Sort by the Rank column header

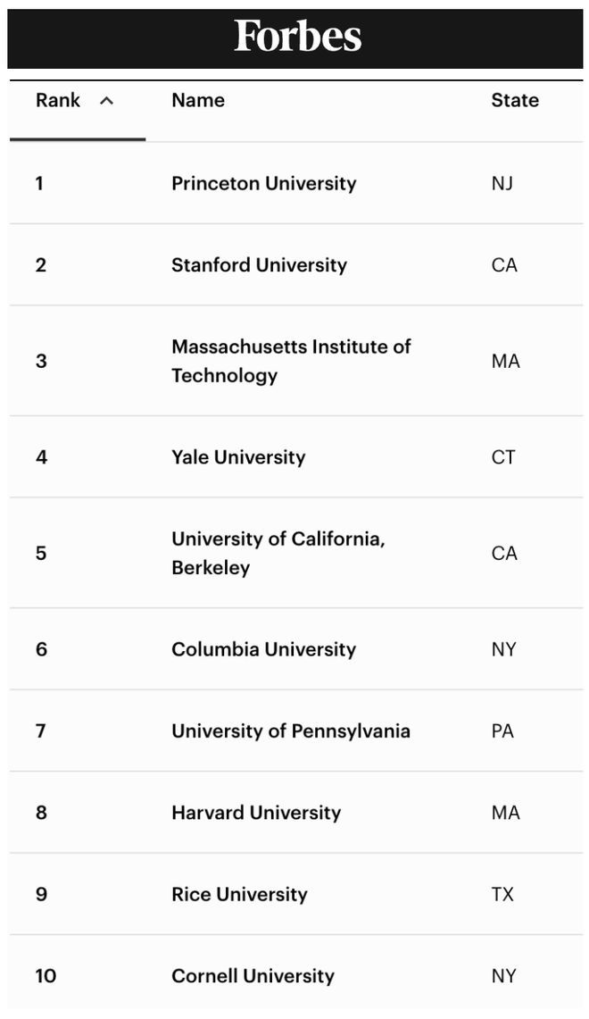[x=58, y=100]
